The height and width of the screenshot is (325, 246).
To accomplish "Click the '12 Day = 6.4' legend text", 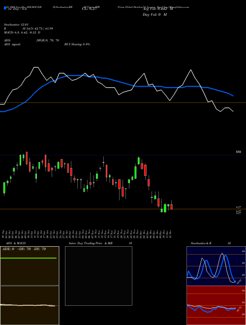I will tap(17, 9).
